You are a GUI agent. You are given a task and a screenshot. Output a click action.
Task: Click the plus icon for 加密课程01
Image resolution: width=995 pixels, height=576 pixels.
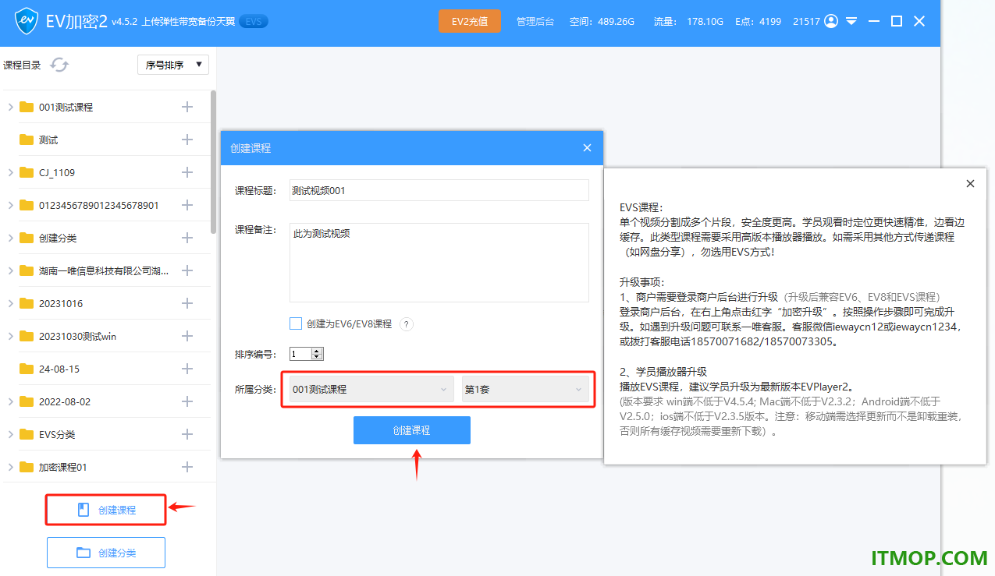click(x=187, y=467)
